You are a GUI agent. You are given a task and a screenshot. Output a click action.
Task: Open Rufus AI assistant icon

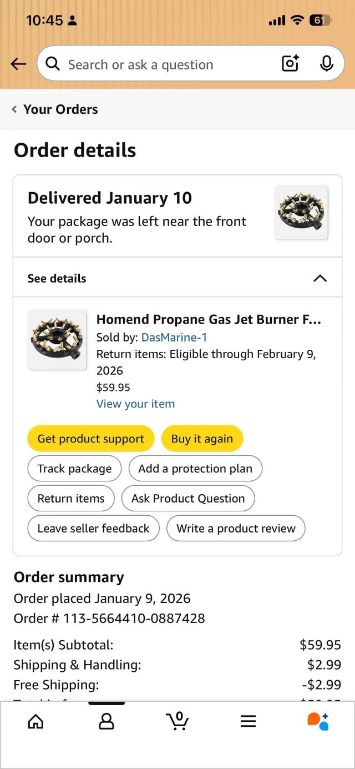[318, 721]
